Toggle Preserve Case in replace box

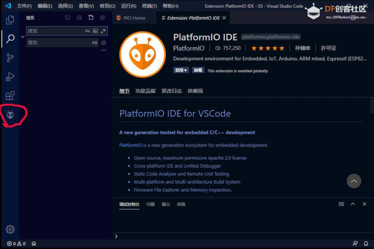[x=95, y=43]
